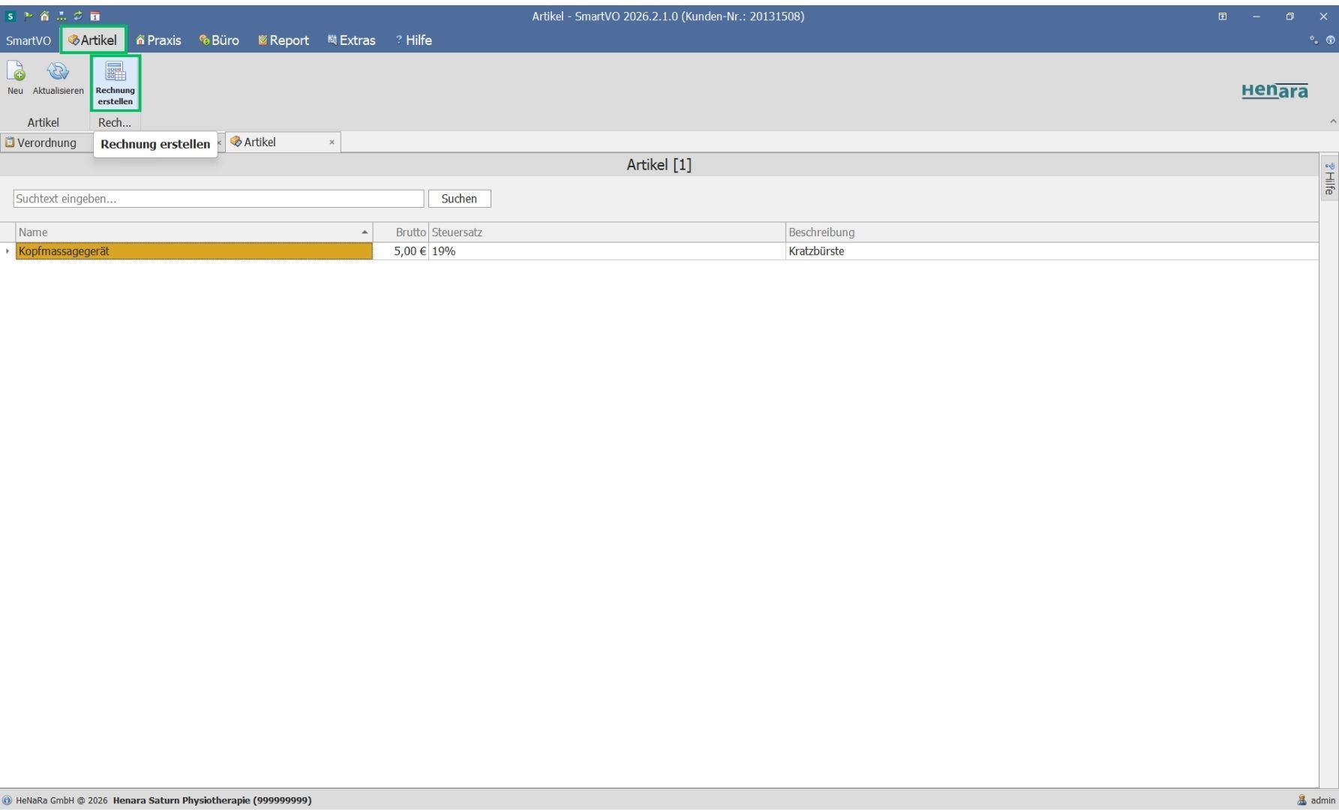Click the Henara logo
1339x810 pixels.
coord(1274,91)
